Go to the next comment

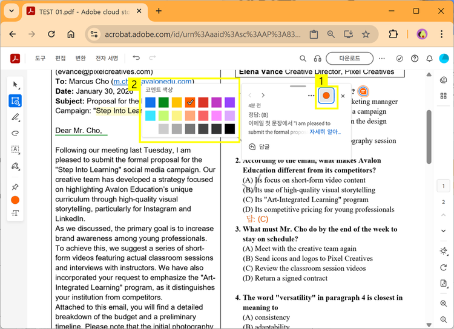click(x=263, y=95)
